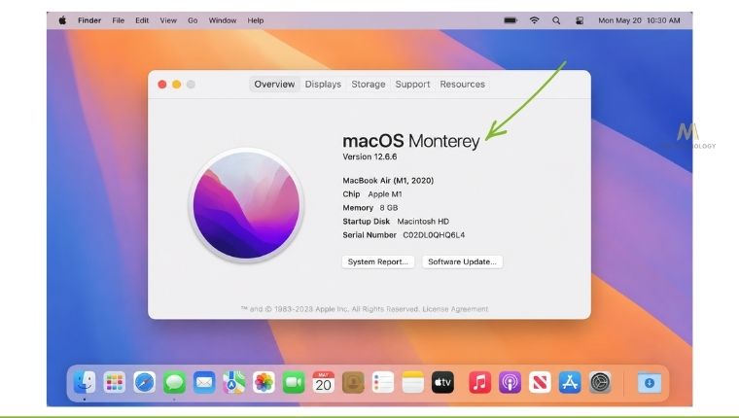Open Control Center in menu bar
Screen dimensions: 739x418
click(580, 20)
